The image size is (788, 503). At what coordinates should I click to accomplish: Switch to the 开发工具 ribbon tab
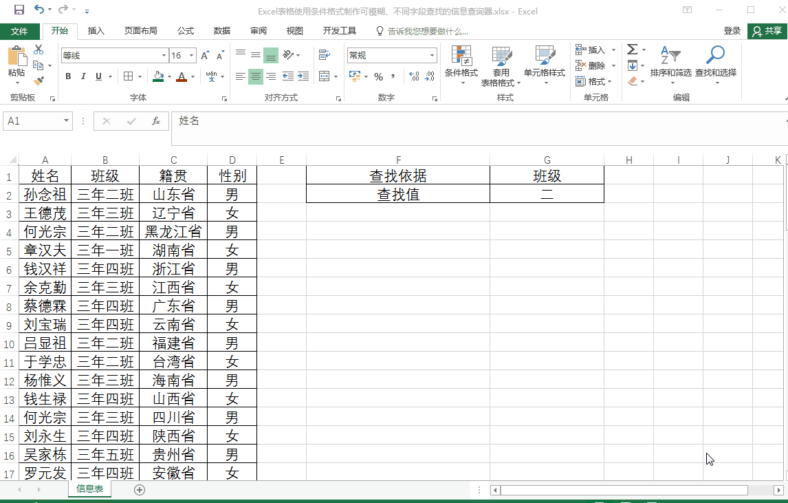[x=339, y=31]
